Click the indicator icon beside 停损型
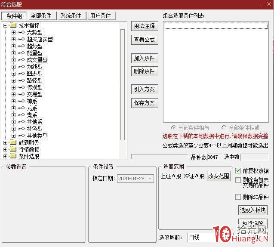This screenshot has width=274, height=247. coord(21,87)
